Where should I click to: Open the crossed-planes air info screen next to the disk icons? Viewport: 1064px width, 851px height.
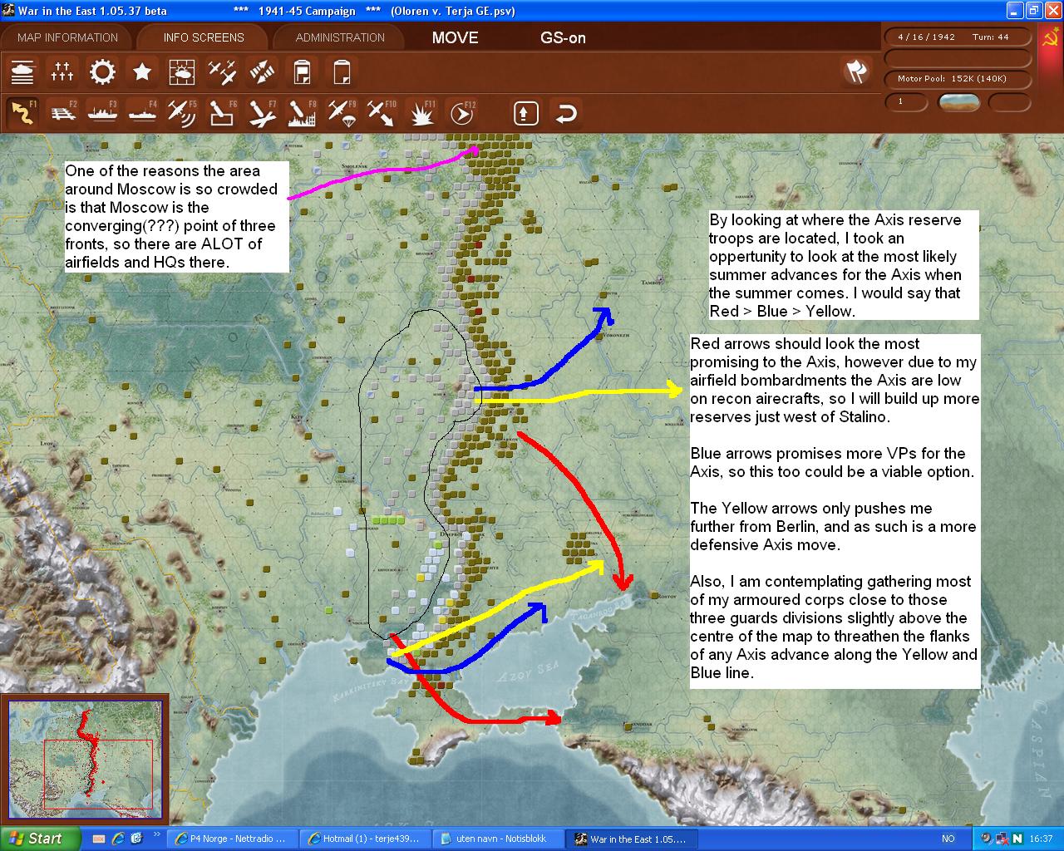coord(262,73)
